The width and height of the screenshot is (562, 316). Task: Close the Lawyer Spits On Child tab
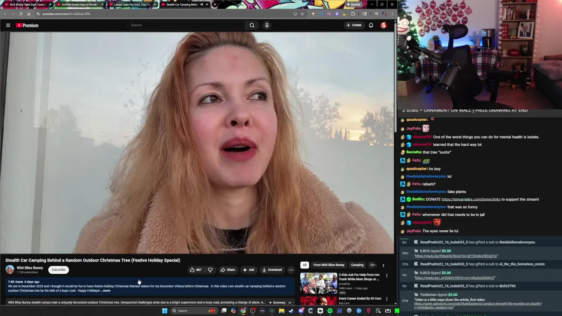[x=155, y=4]
